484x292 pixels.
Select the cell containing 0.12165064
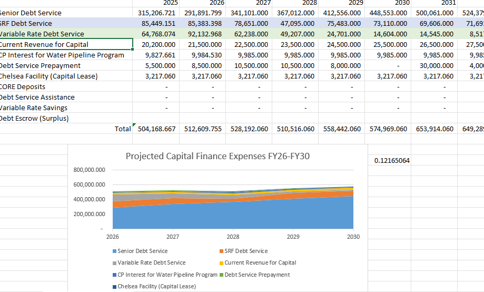392,160
